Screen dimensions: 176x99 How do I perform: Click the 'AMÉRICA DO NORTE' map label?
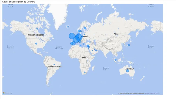tap(36, 35)
